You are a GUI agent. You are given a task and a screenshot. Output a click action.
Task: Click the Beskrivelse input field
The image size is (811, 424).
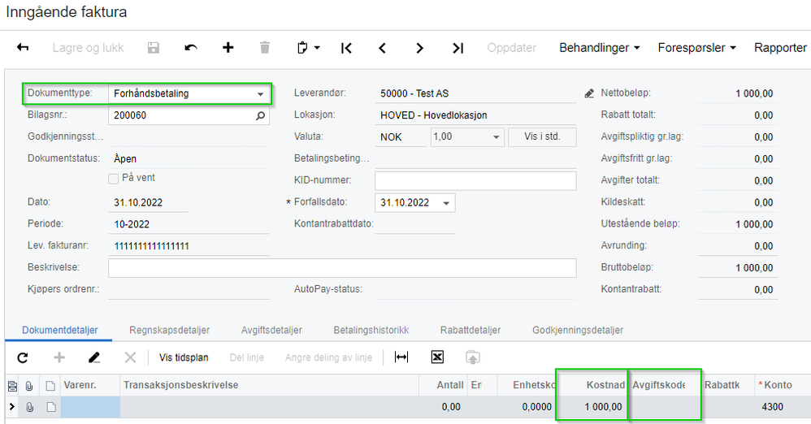point(342,268)
